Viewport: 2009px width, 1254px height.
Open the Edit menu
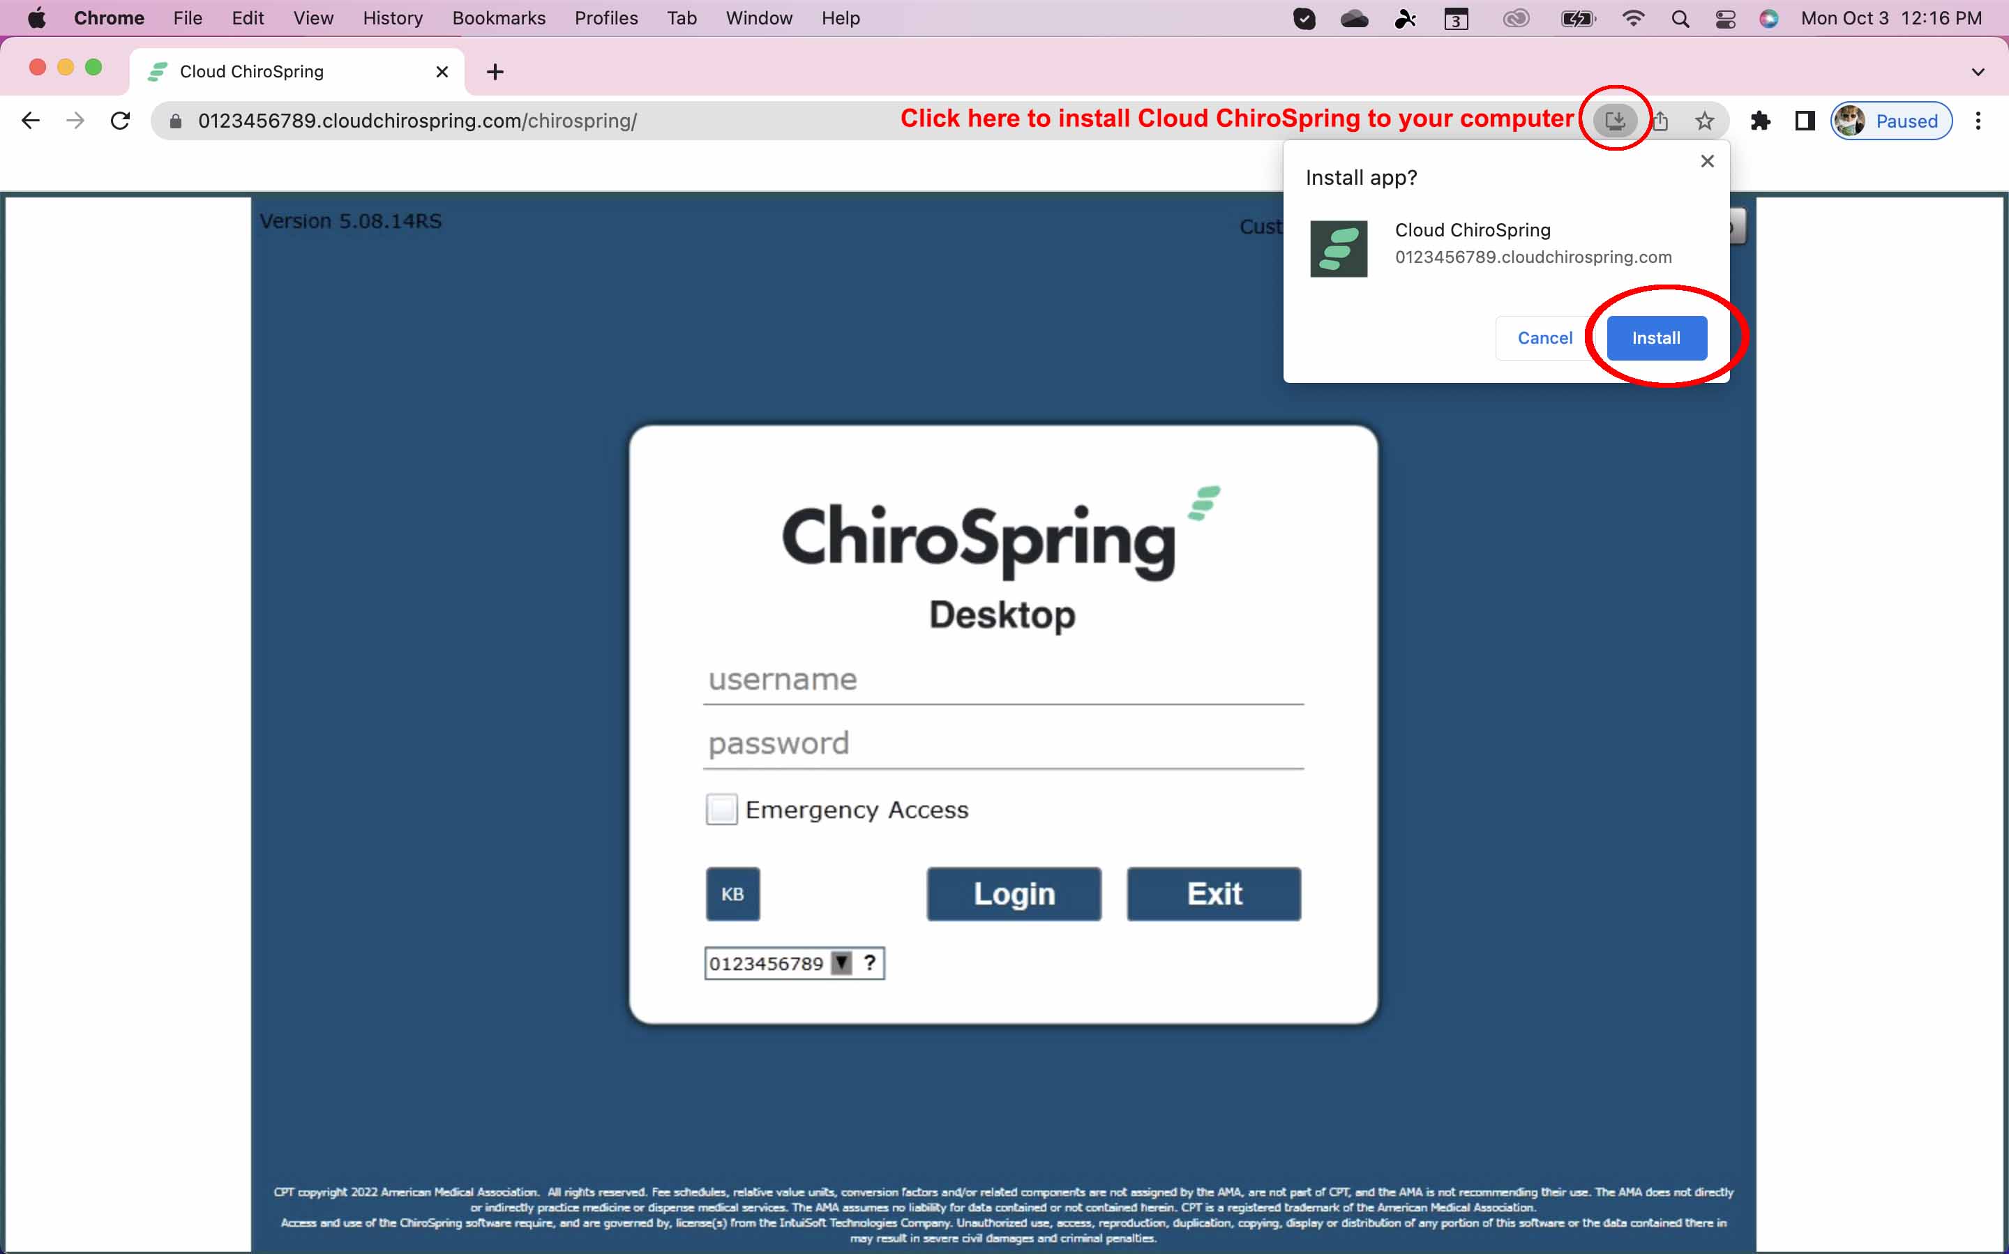247,18
